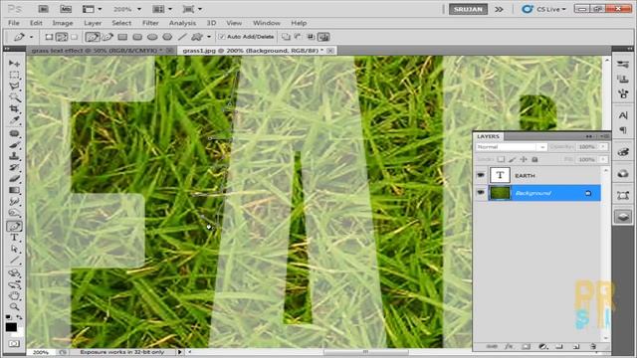The image size is (637, 358).
Task: Select the Zoom tool in toolbox
Action: coord(14,307)
